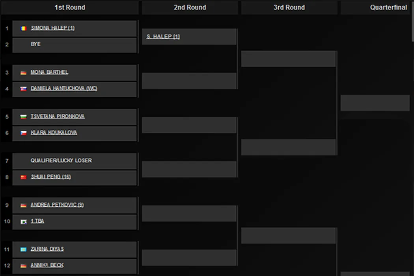Click the Czech flag next to Klara Koukalova

23,133
